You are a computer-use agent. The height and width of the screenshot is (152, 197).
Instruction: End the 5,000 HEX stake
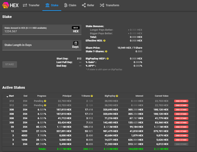[181, 140]
